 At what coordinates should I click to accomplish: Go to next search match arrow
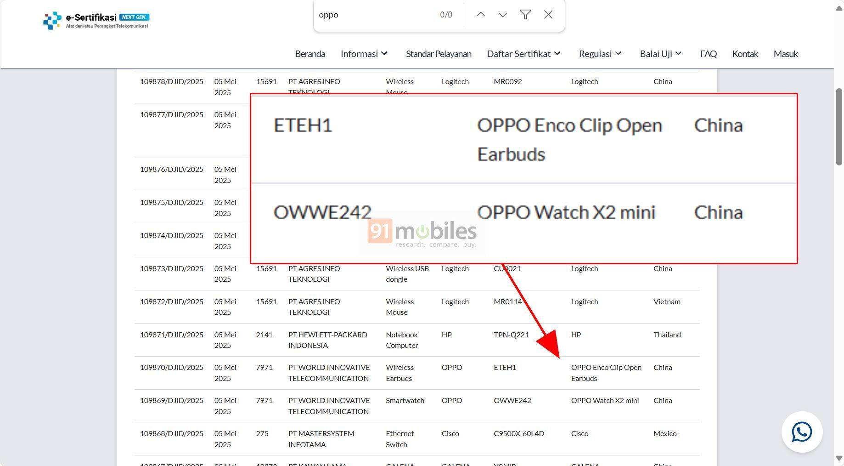point(503,15)
